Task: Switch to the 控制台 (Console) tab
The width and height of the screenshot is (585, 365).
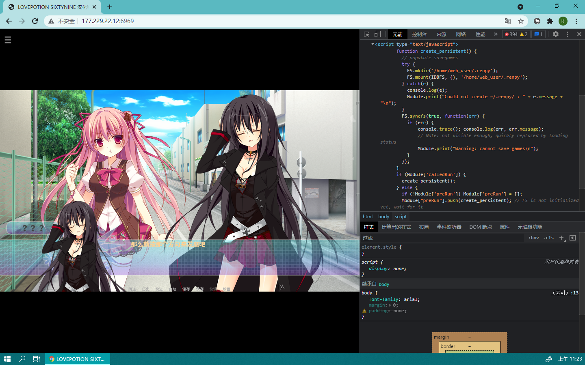Action: pyautogui.click(x=419, y=34)
